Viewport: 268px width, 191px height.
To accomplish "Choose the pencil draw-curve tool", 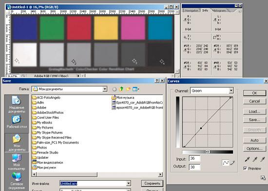I will click(232, 163).
